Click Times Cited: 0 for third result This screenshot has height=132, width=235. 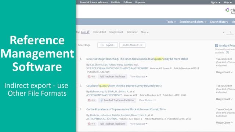click(224, 109)
